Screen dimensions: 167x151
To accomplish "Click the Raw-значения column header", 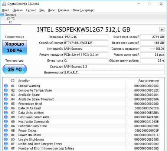I will 148,81.
